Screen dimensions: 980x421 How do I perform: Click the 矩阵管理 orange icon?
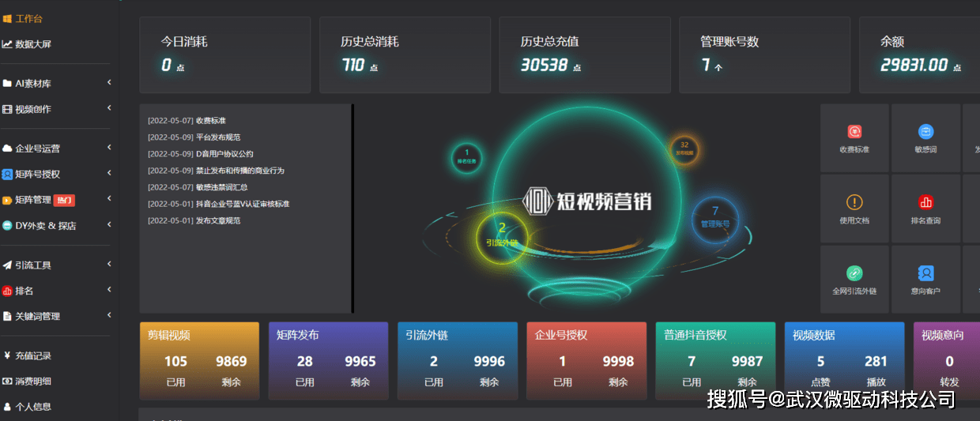pos(7,200)
